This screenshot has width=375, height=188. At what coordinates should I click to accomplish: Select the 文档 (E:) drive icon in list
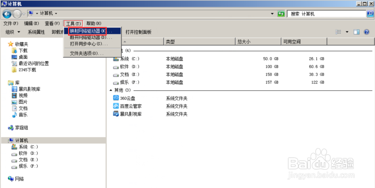[x=116, y=75]
